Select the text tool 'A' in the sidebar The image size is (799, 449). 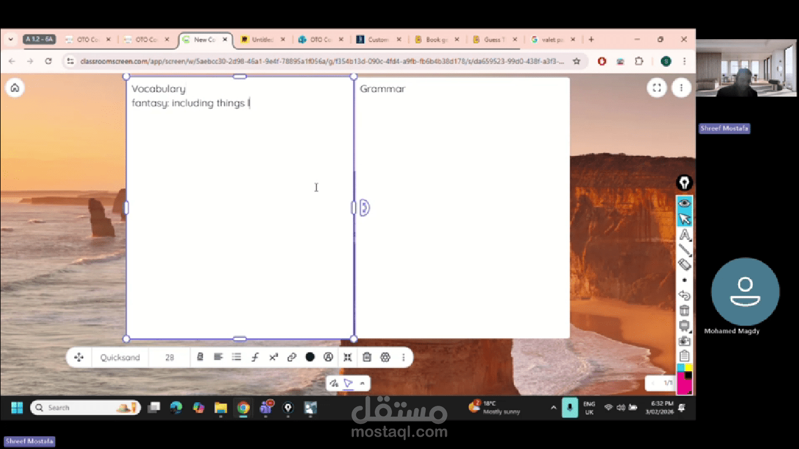pyautogui.click(x=684, y=235)
